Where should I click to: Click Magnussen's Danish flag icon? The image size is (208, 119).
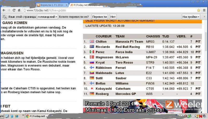(x=92, y=57)
